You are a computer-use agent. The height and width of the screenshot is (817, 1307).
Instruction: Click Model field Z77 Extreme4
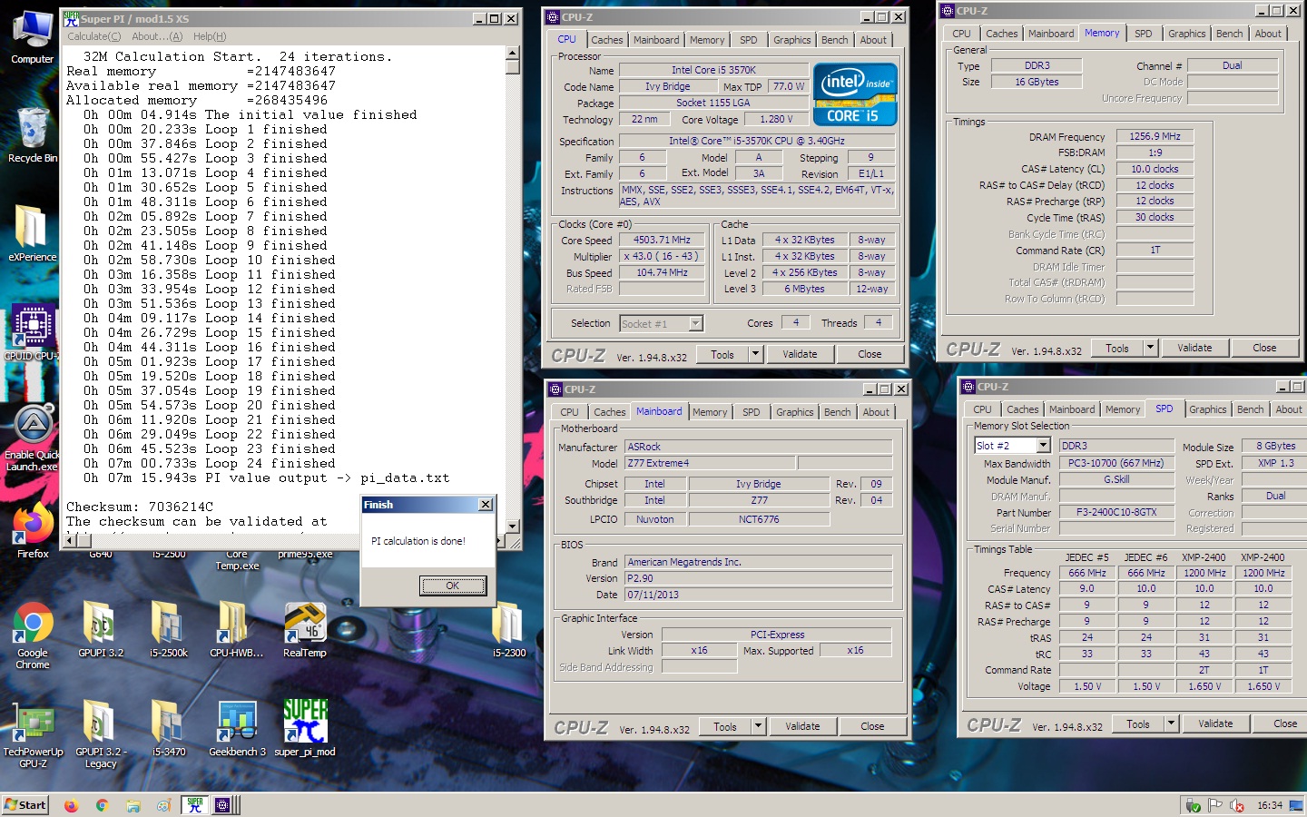click(710, 463)
